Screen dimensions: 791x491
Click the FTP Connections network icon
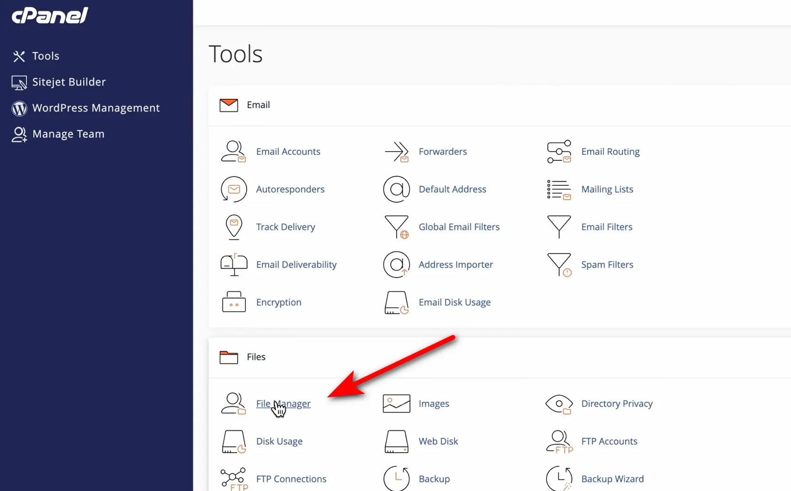233,479
